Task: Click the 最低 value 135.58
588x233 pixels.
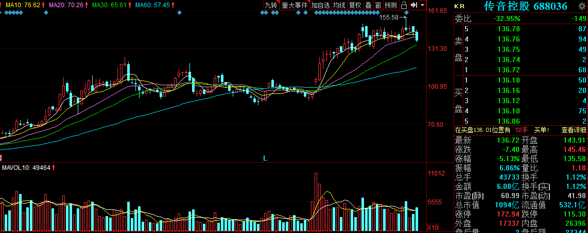Action: [574, 159]
